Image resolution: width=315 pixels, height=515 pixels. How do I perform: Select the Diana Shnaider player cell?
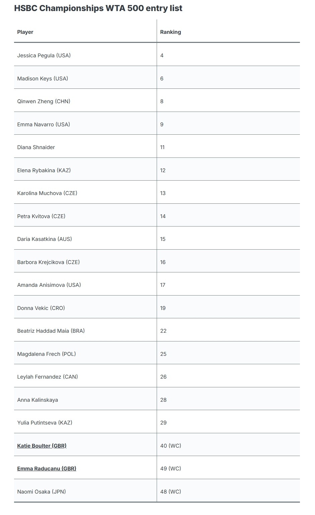tap(36, 147)
